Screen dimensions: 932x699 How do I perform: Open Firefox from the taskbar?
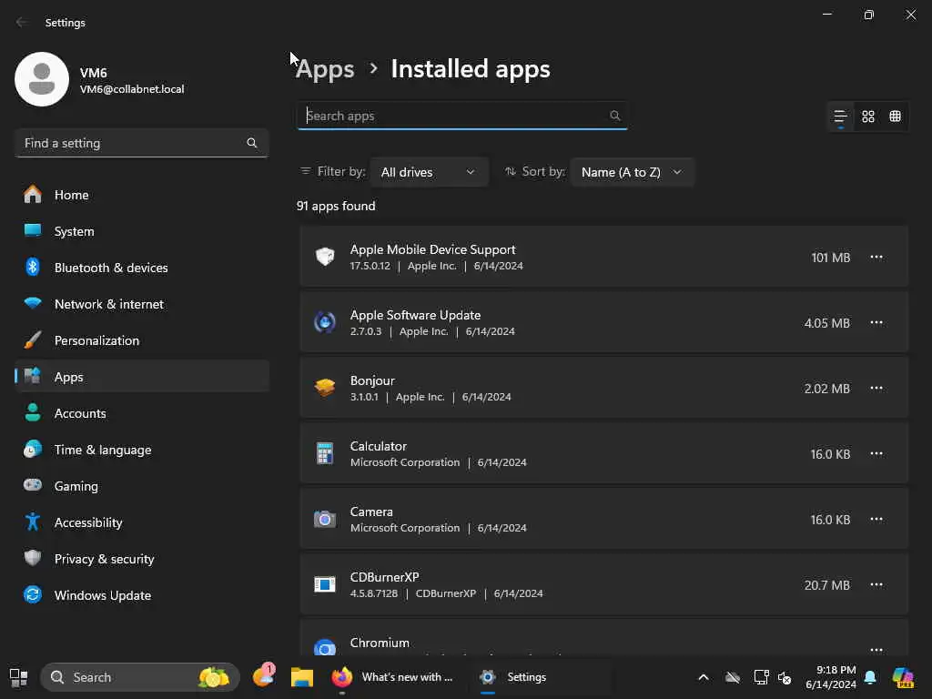pyautogui.click(x=342, y=677)
